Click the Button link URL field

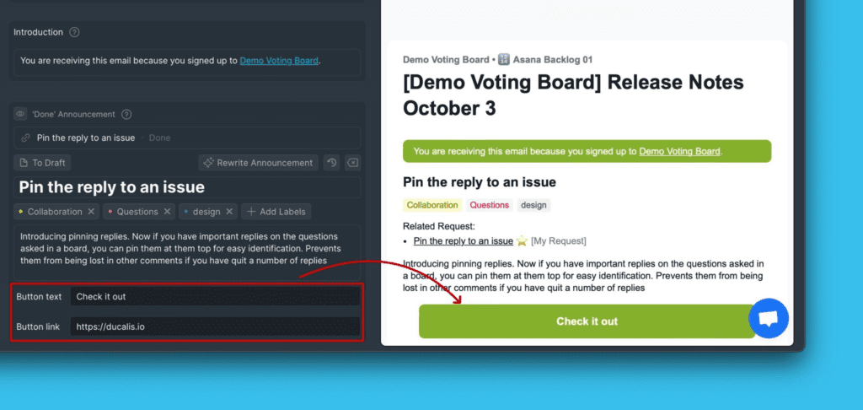(x=215, y=326)
